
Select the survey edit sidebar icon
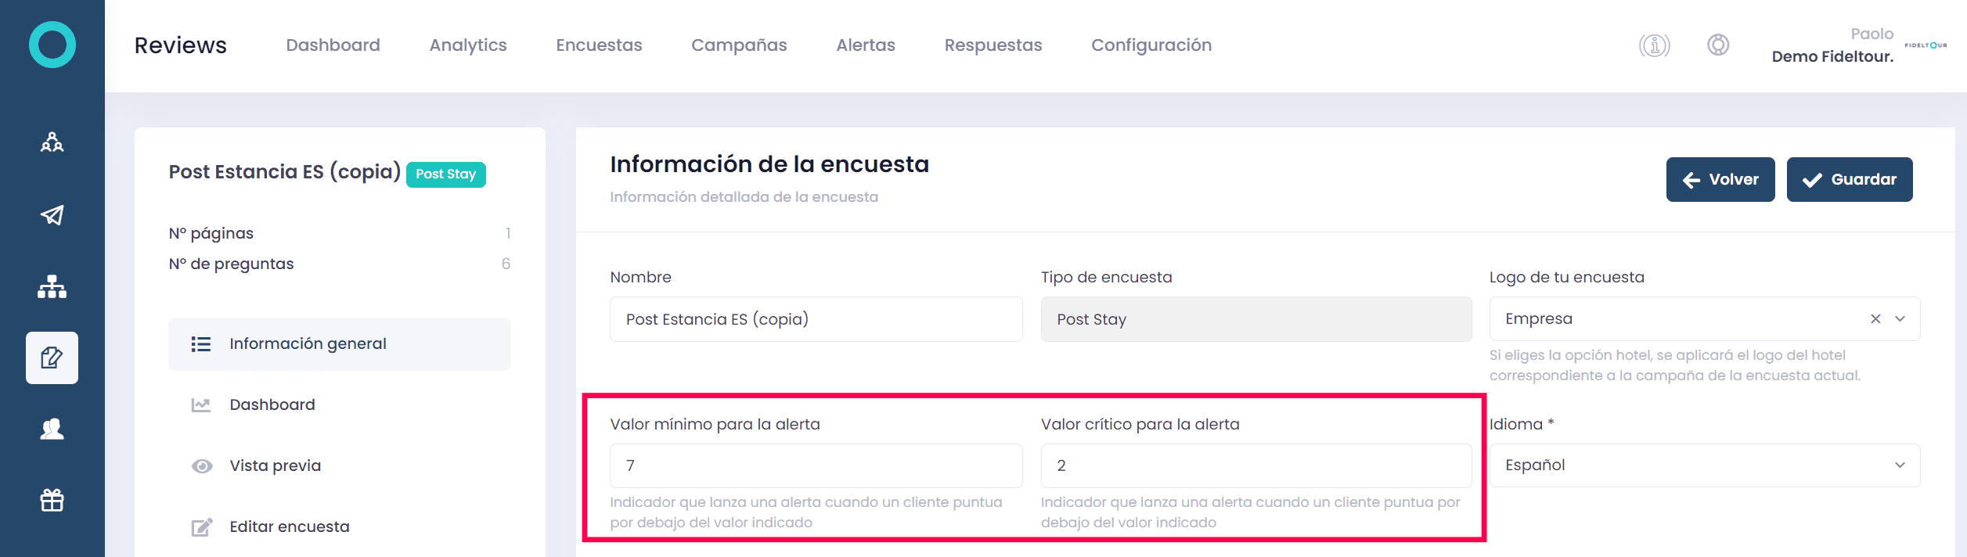pos(52,358)
